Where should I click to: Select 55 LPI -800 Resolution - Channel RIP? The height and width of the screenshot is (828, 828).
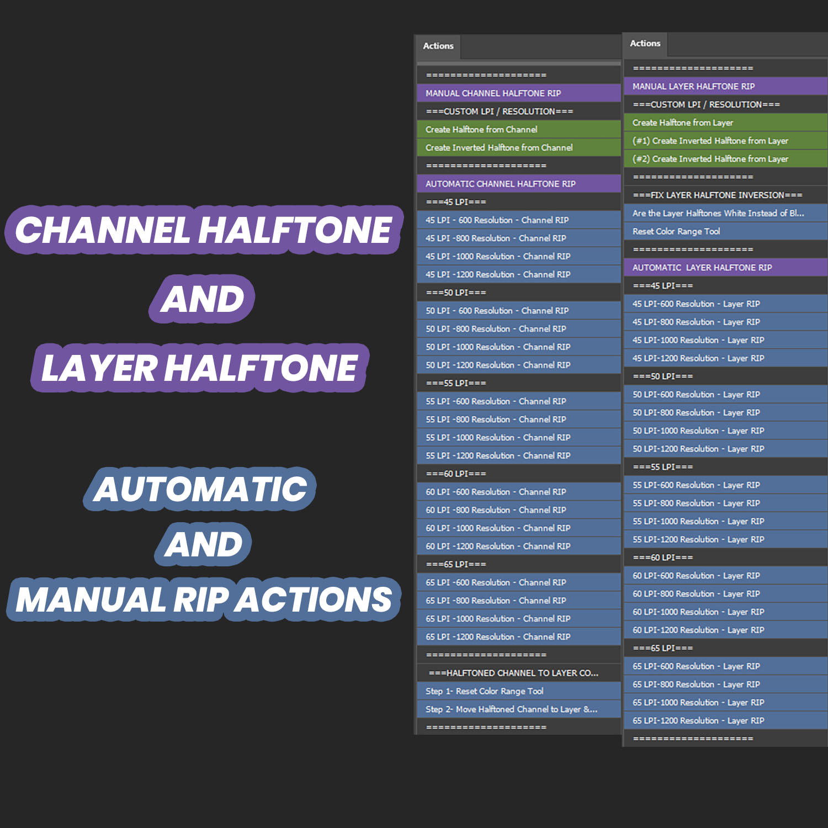point(519,419)
